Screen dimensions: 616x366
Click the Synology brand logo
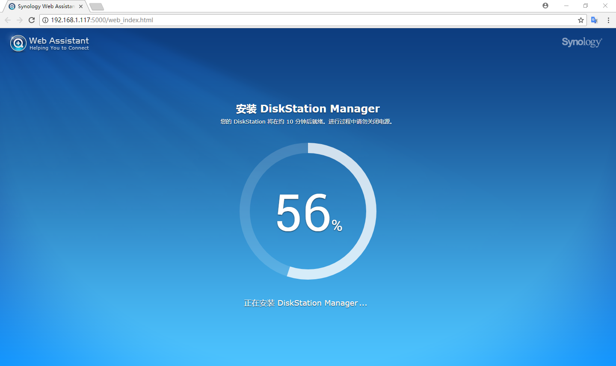[582, 42]
